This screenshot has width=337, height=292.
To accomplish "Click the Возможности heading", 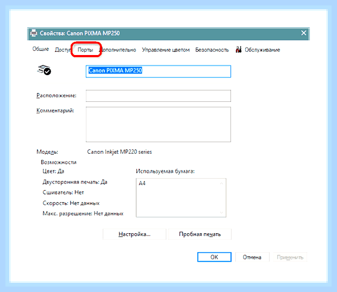I will tap(59, 162).
